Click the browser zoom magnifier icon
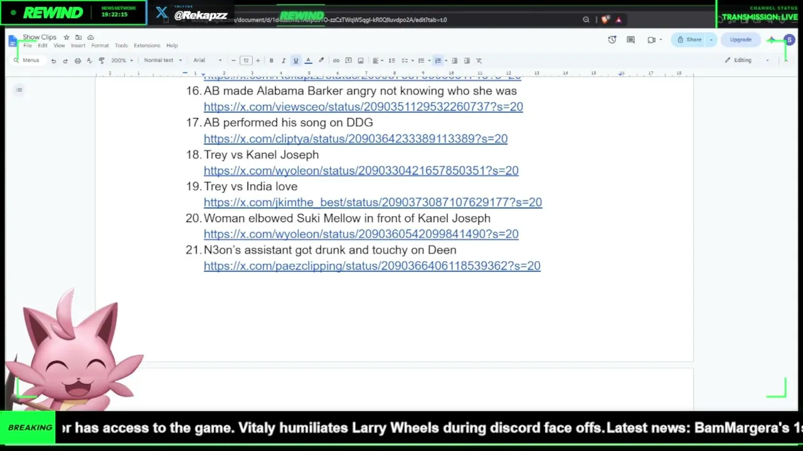The height and width of the screenshot is (451, 803). [586, 19]
